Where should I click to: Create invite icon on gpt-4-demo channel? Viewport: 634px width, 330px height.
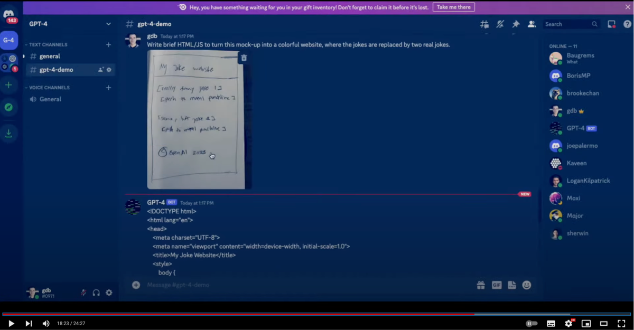(x=100, y=70)
